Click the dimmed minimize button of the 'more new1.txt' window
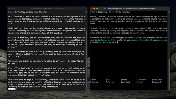 pos(12,9)
